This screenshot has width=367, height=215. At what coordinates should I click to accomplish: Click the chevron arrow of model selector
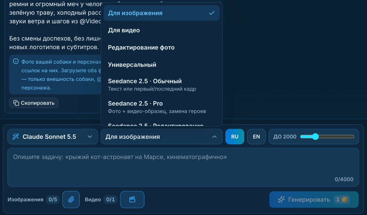(x=90, y=136)
